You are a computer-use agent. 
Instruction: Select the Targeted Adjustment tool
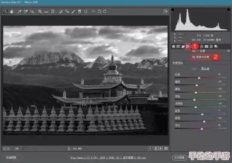click(x=32, y=11)
